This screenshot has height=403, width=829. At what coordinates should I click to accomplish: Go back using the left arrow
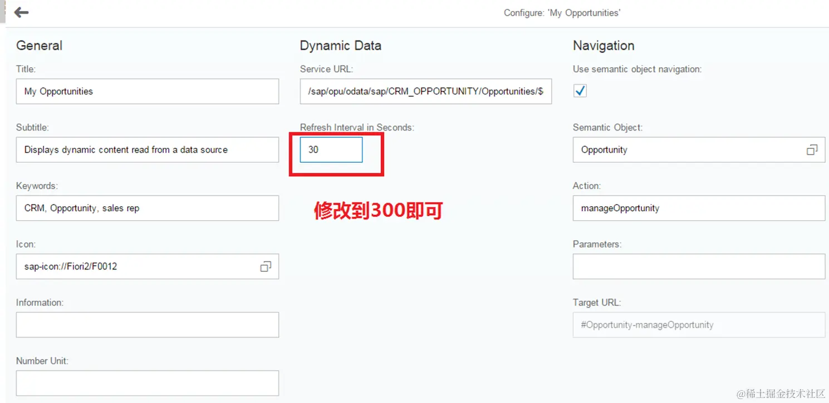point(21,12)
